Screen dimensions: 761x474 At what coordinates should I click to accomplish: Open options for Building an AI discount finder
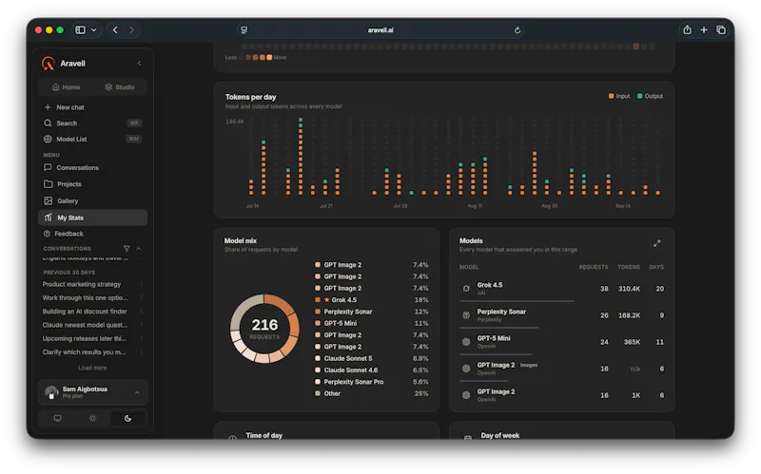pyautogui.click(x=141, y=312)
